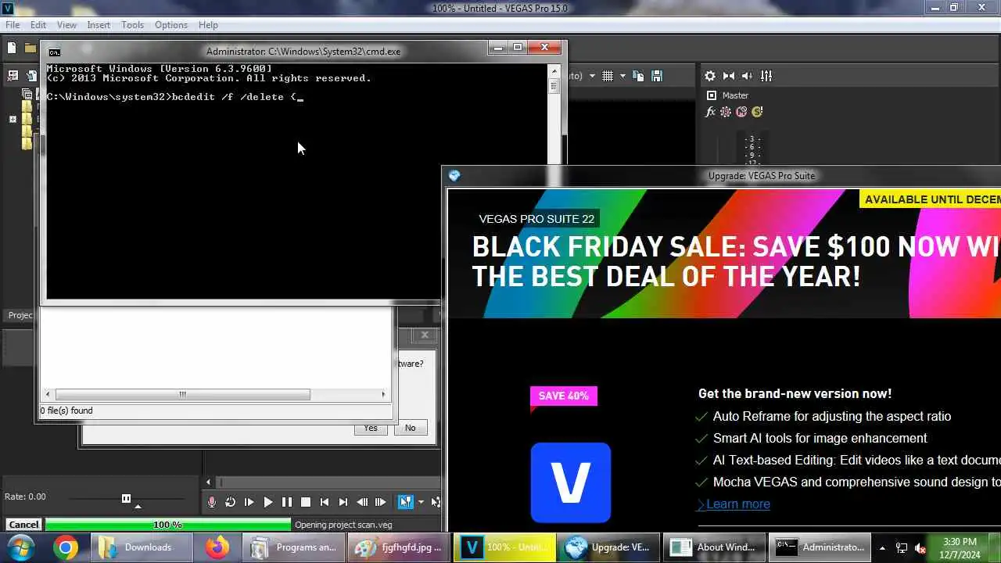This screenshot has height=563, width=1001.
Task: Click Play From Start button
Action: (249, 502)
